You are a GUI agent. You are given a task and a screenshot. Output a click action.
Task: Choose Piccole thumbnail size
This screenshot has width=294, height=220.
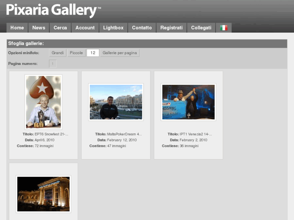click(76, 53)
